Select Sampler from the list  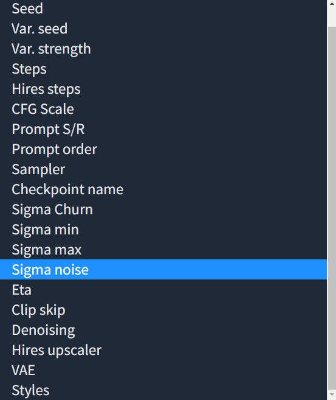pos(163,169)
